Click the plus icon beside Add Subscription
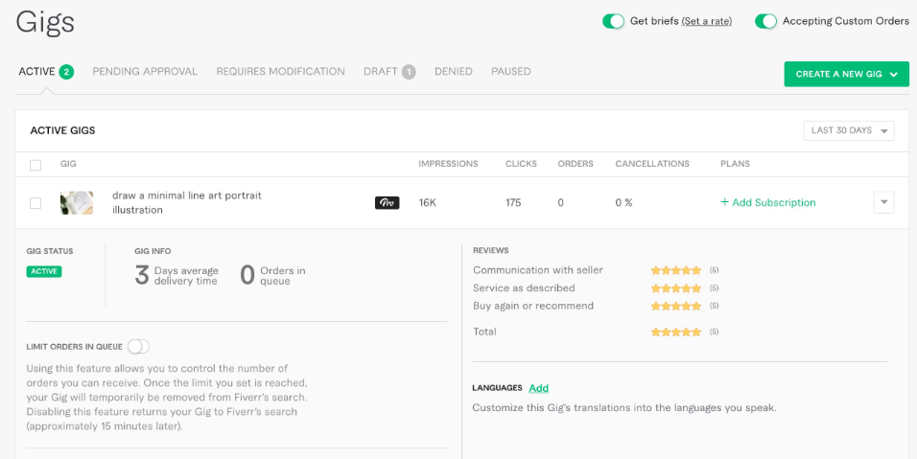This screenshot has width=917, height=459. (724, 202)
